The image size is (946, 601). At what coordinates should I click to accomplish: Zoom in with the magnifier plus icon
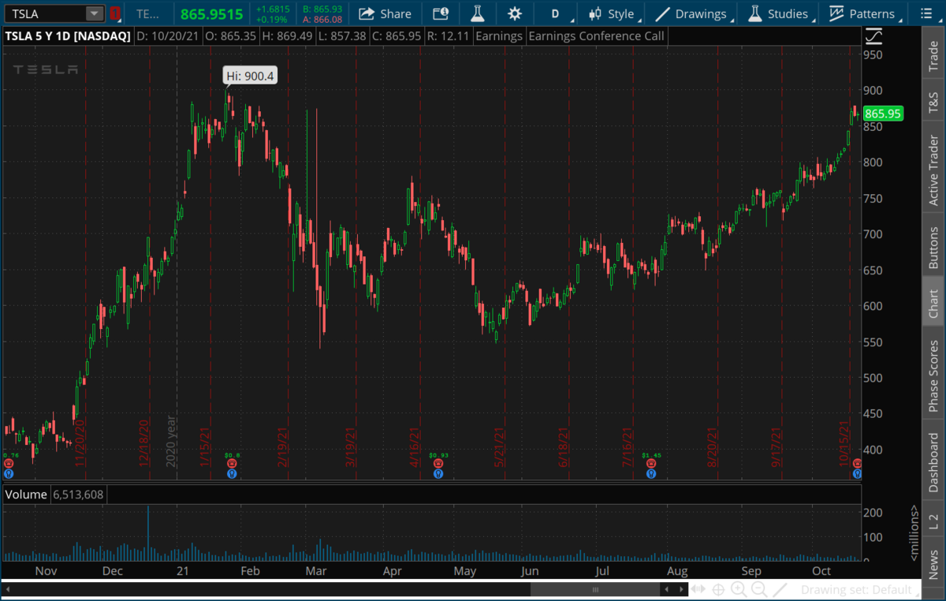coord(739,589)
